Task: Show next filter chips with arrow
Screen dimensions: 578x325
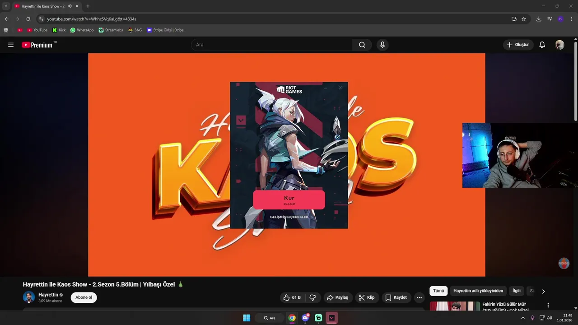Action: point(543,292)
